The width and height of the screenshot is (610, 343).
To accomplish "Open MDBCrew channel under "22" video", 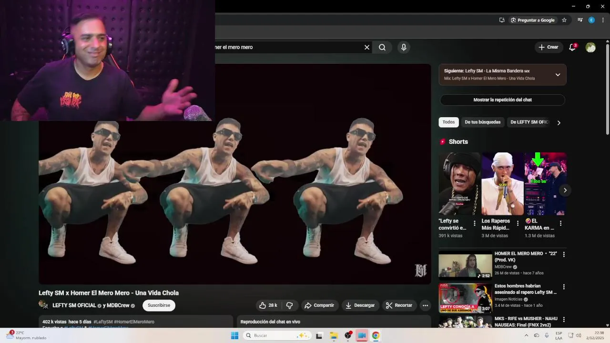I will tap(503, 267).
